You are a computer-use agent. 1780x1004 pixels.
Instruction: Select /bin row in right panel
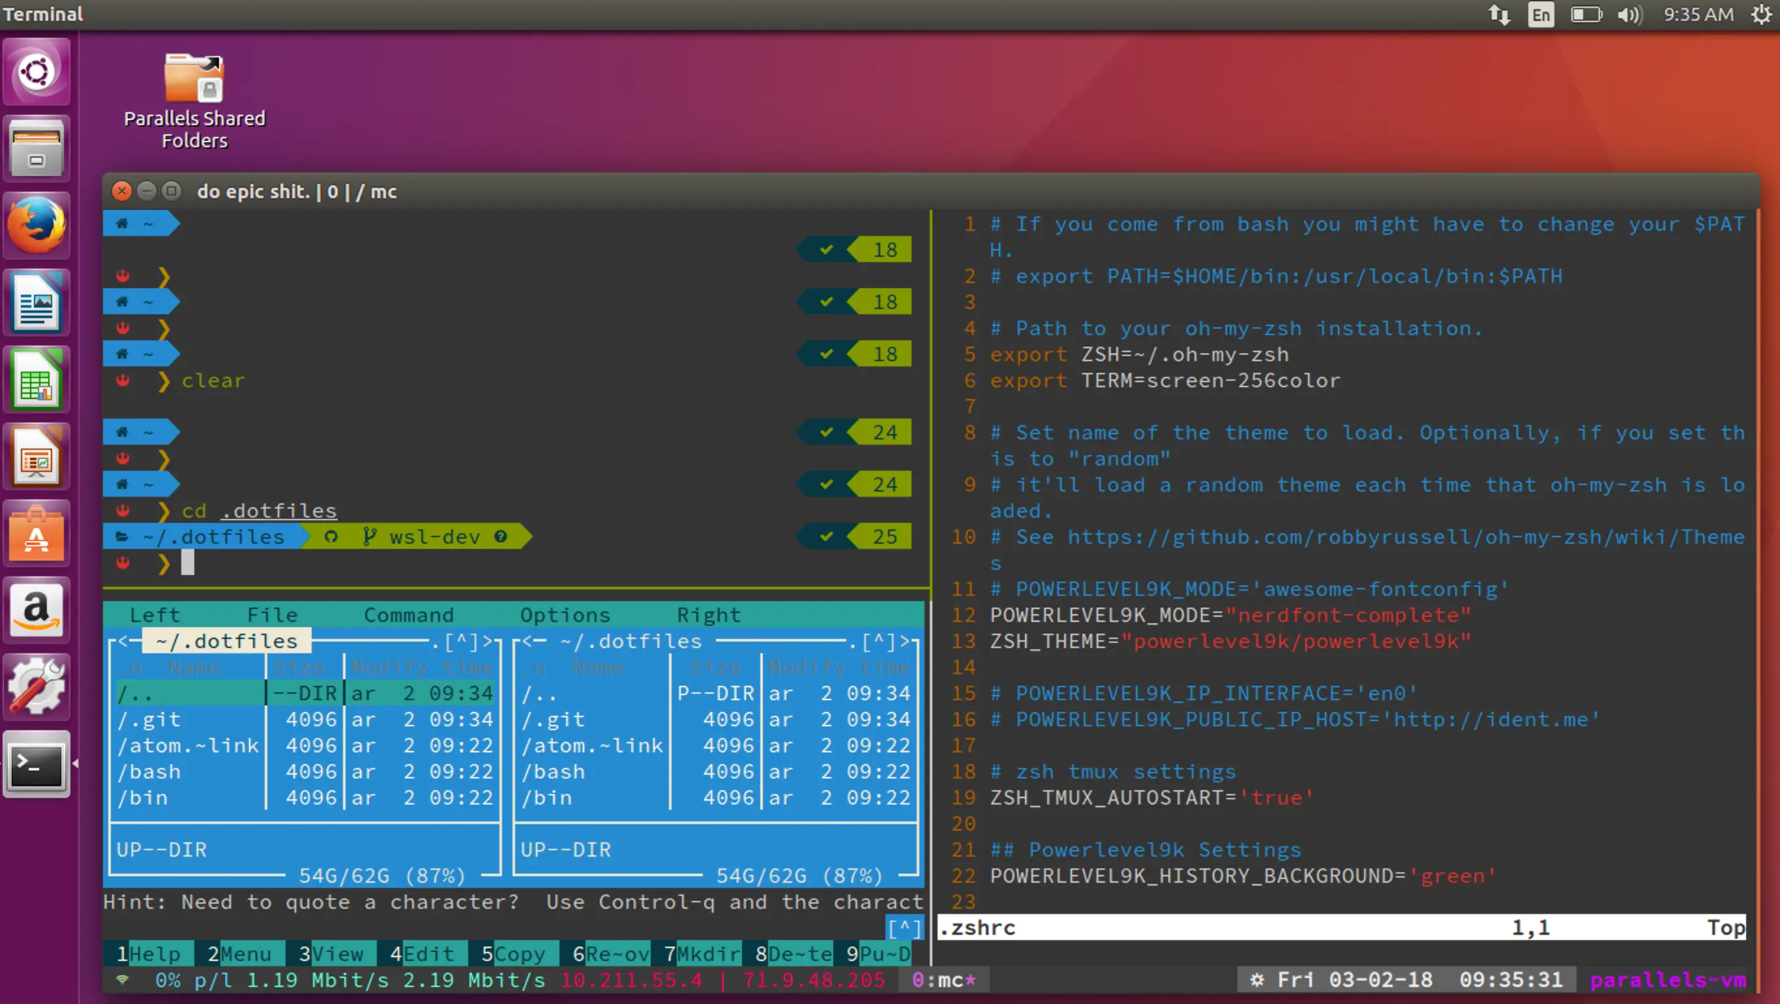(716, 797)
